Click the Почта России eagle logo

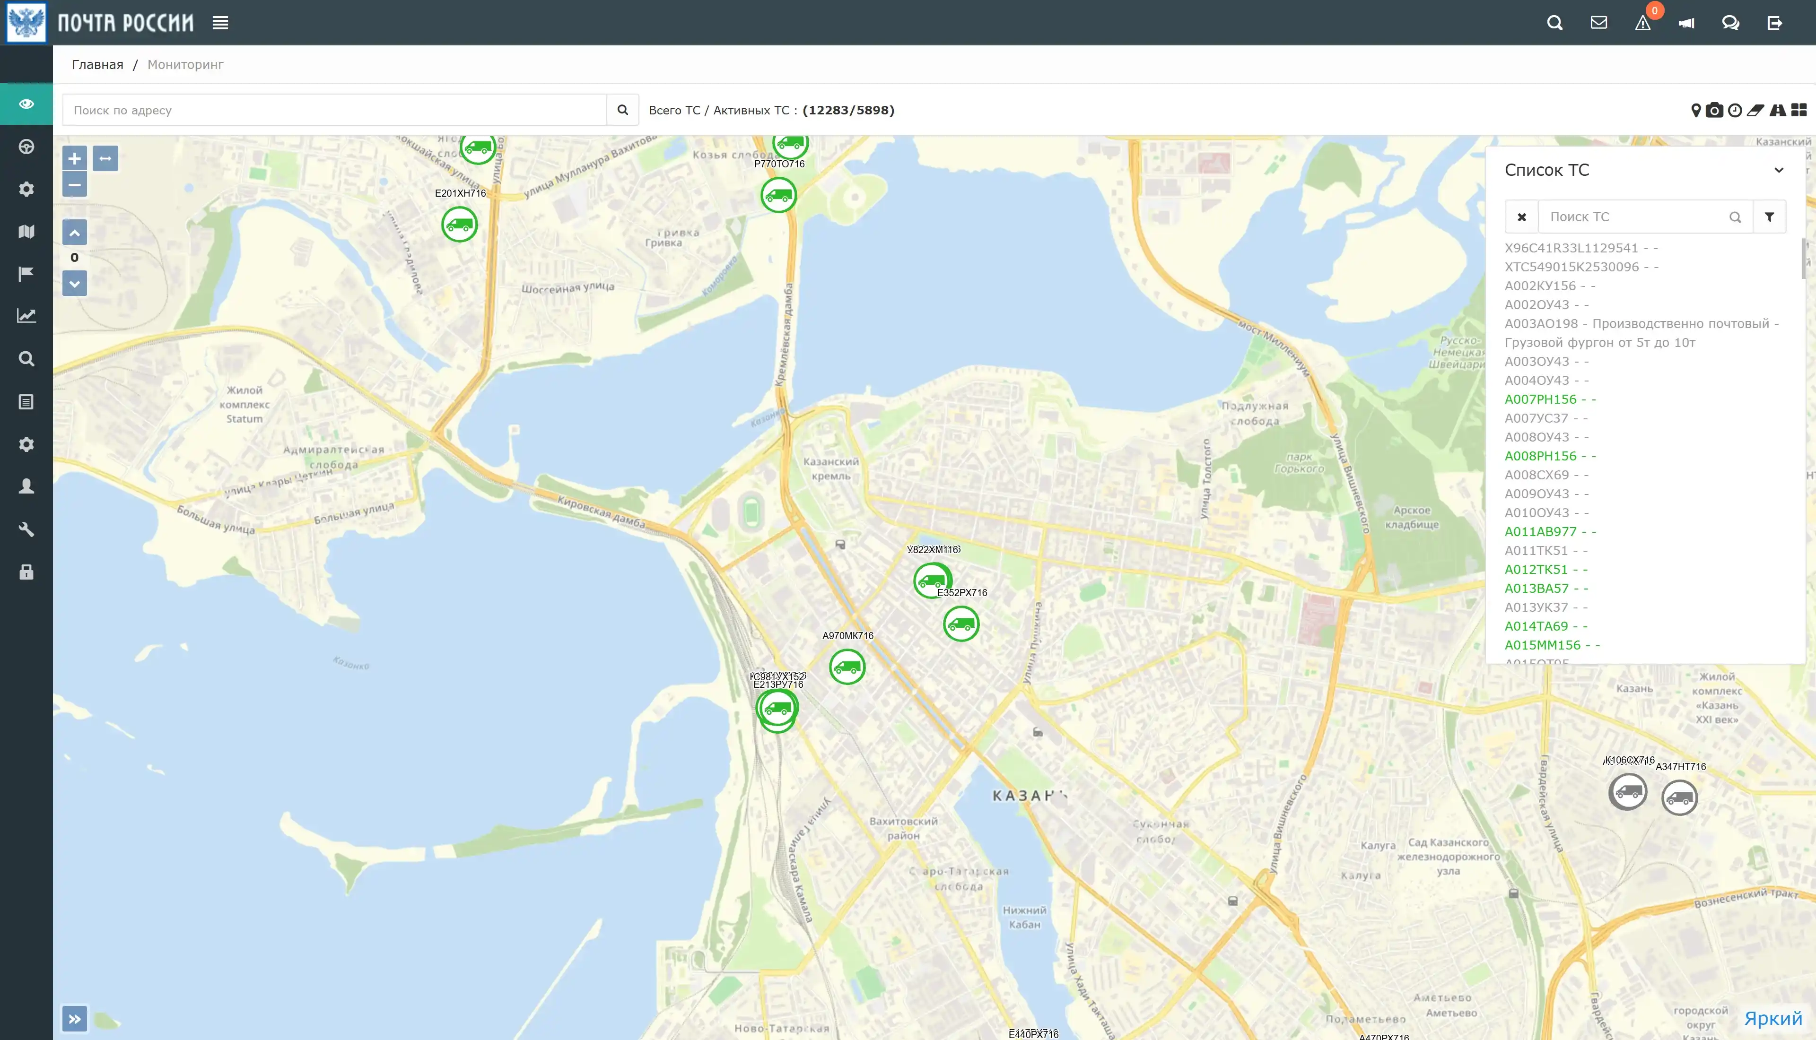coord(26,22)
